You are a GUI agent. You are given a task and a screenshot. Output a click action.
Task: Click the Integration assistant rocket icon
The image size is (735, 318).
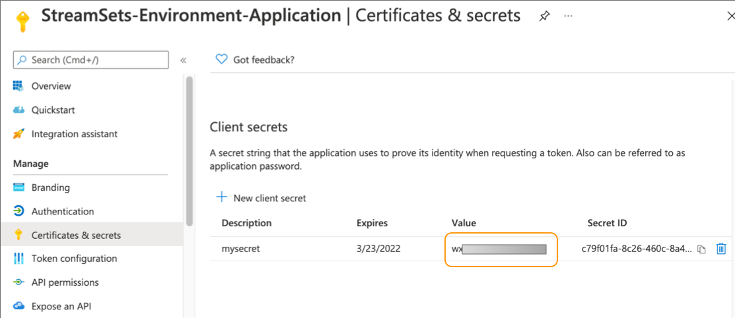point(18,134)
